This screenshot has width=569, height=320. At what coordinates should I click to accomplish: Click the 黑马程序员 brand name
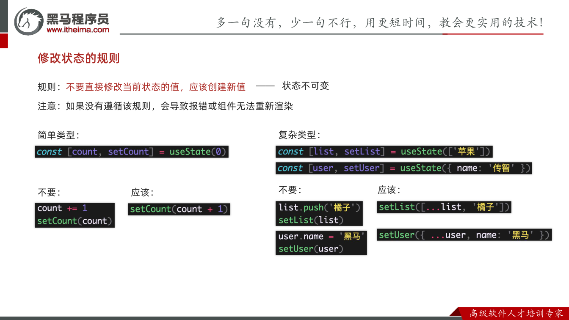pos(78,19)
